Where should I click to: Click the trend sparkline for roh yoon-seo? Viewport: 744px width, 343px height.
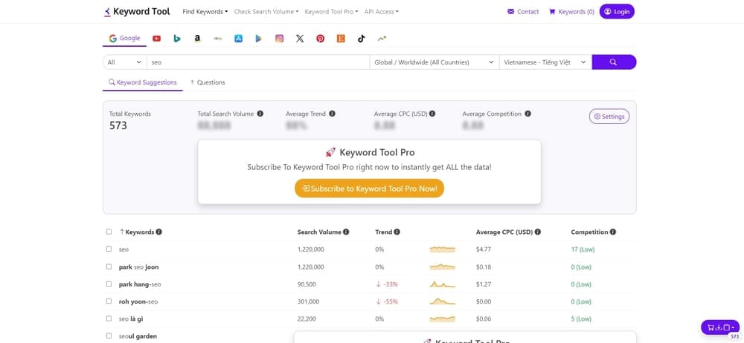442,301
